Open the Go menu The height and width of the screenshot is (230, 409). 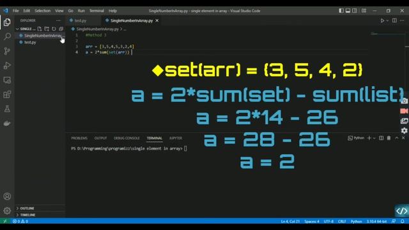pyautogui.click(x=71, y=11)
